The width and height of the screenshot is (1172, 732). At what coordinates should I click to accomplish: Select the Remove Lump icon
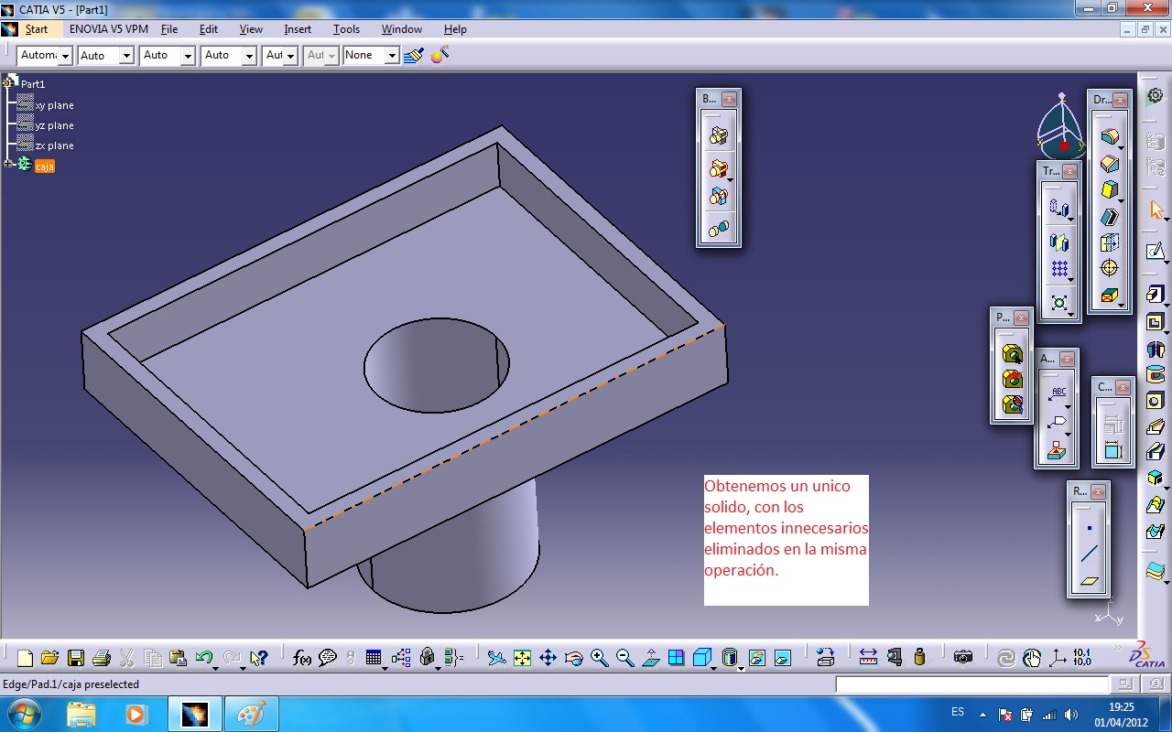click(x=719, y=228)
